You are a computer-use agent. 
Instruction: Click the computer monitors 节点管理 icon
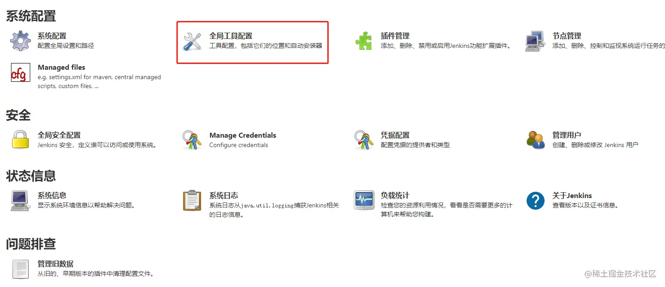[535, 41]
